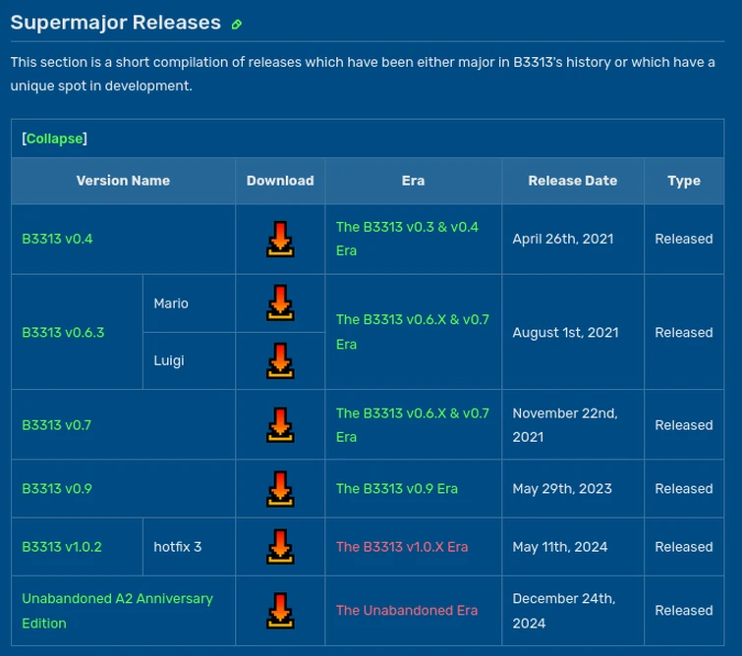This screenshot has width=742, height=656.
Task: Follow the B3313 v0.7 version link
Action: coord(56,425)
